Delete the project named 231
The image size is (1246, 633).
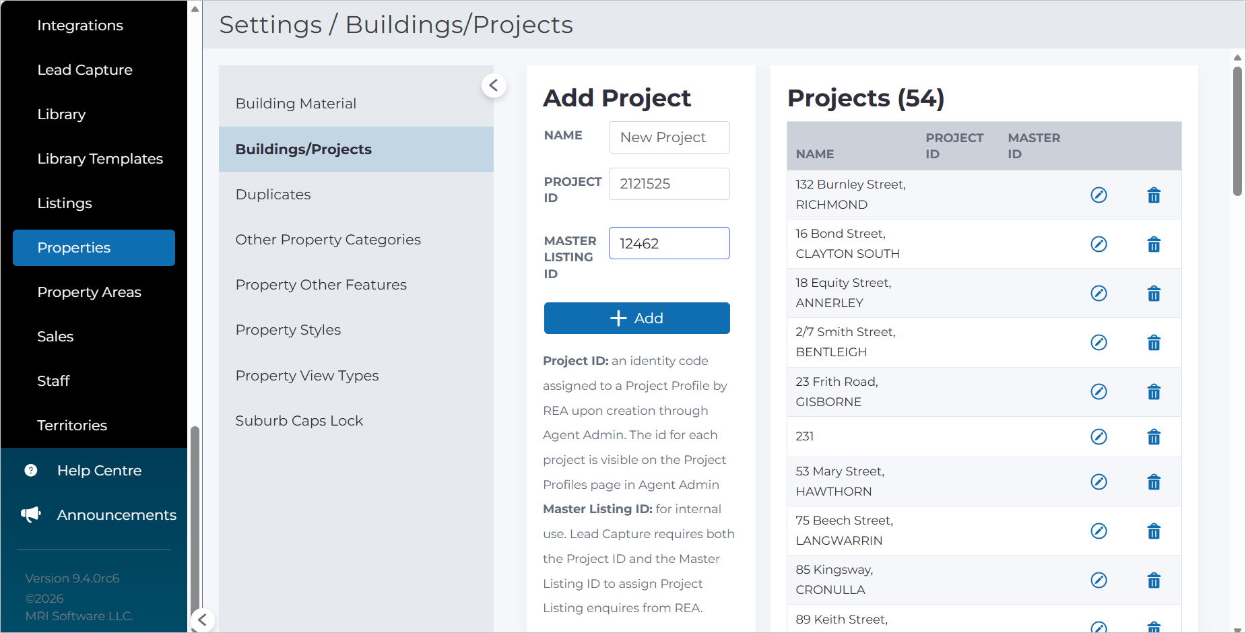[1154, 436]
